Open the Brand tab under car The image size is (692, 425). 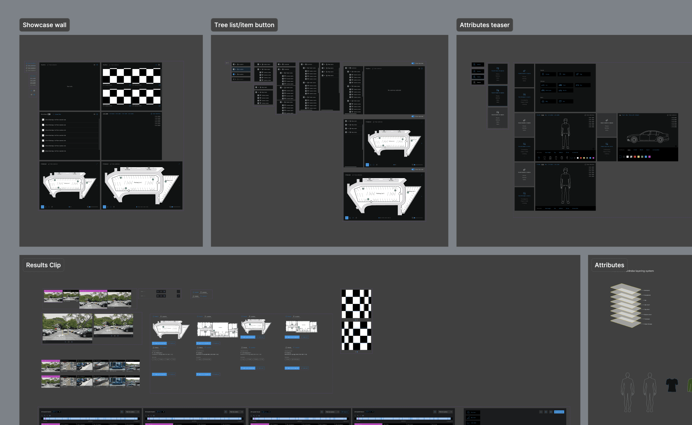635,150
